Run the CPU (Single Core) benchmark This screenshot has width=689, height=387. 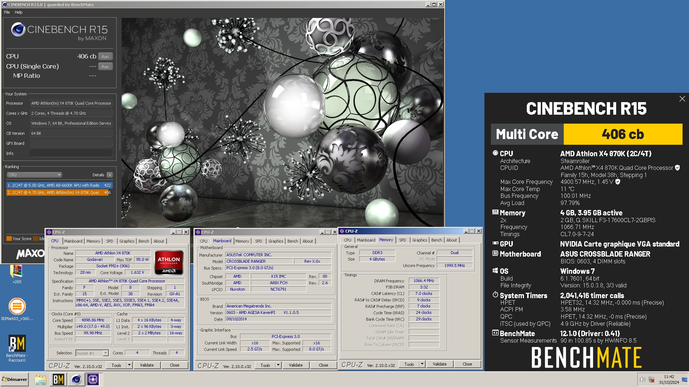click(x=105, y=67)
